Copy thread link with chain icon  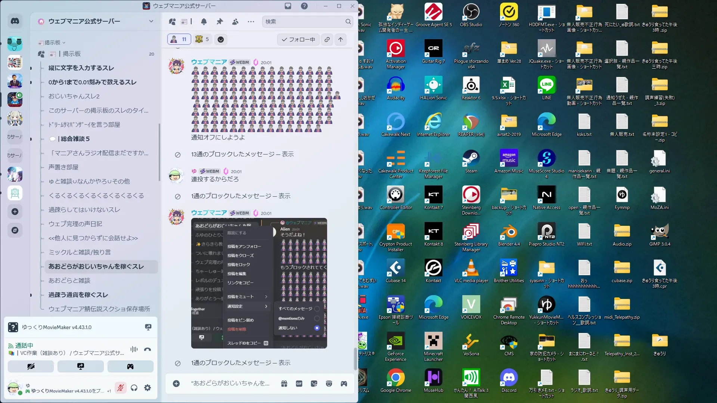pos(327,40)
